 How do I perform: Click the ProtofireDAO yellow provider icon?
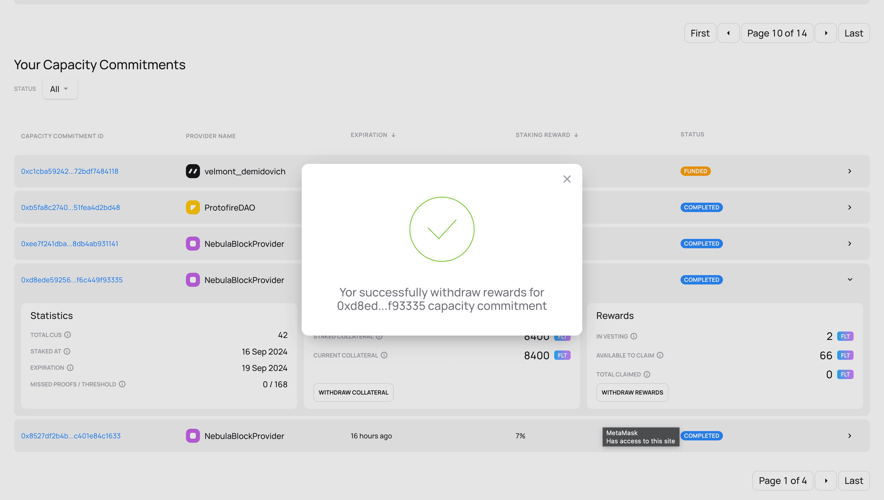point(192,207)
